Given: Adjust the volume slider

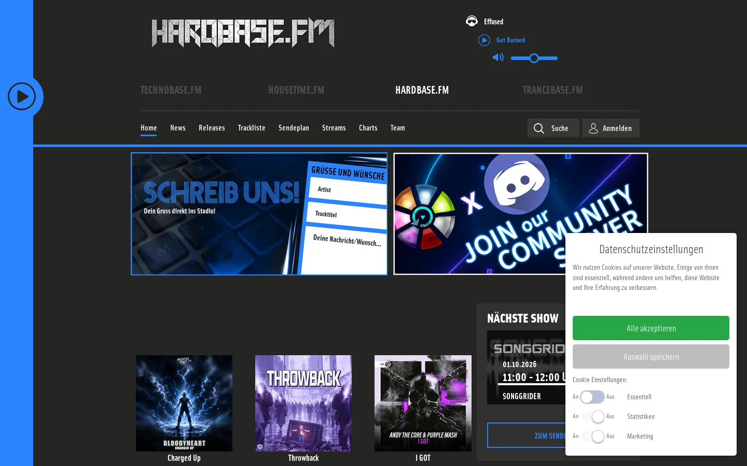Looking at the screenshot, I should 534,58.
